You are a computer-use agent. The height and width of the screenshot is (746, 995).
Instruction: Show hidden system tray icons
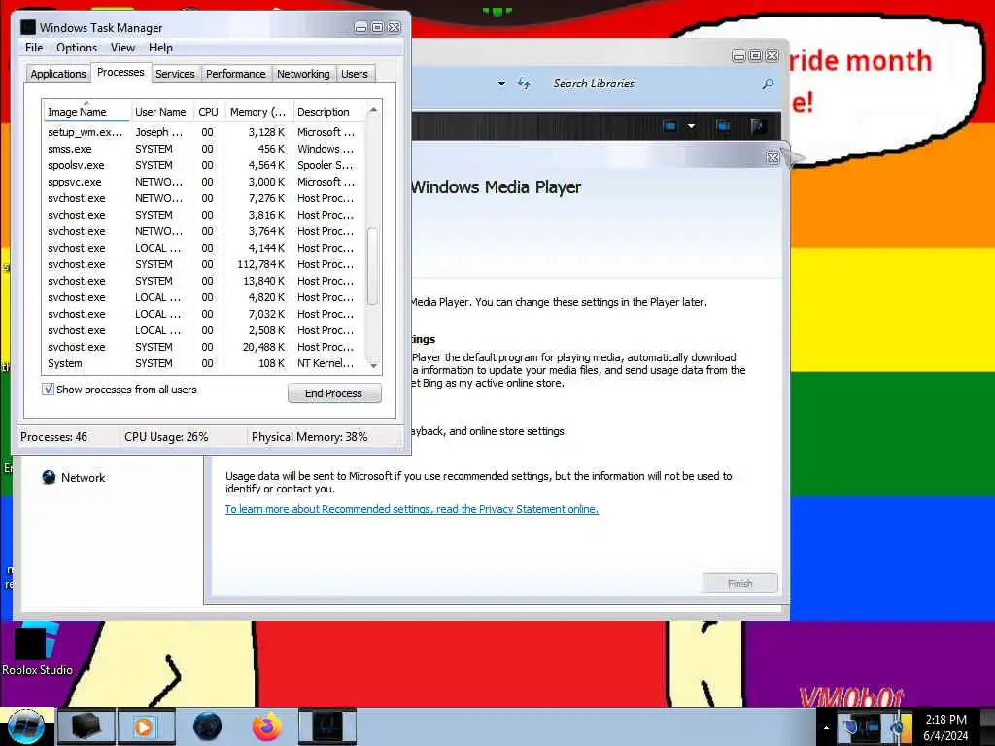(826, 728)
